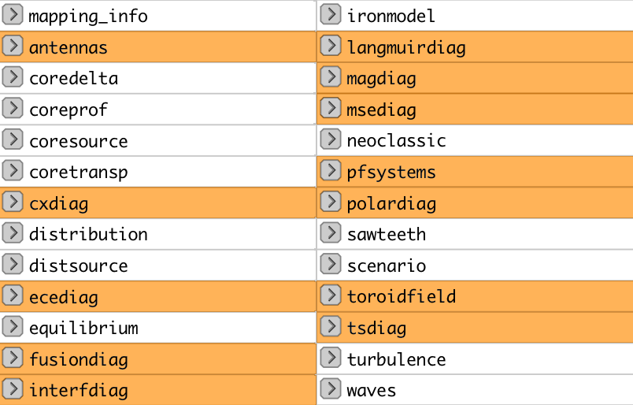Expand the ironmodel arrow icon

pos(331,15)
